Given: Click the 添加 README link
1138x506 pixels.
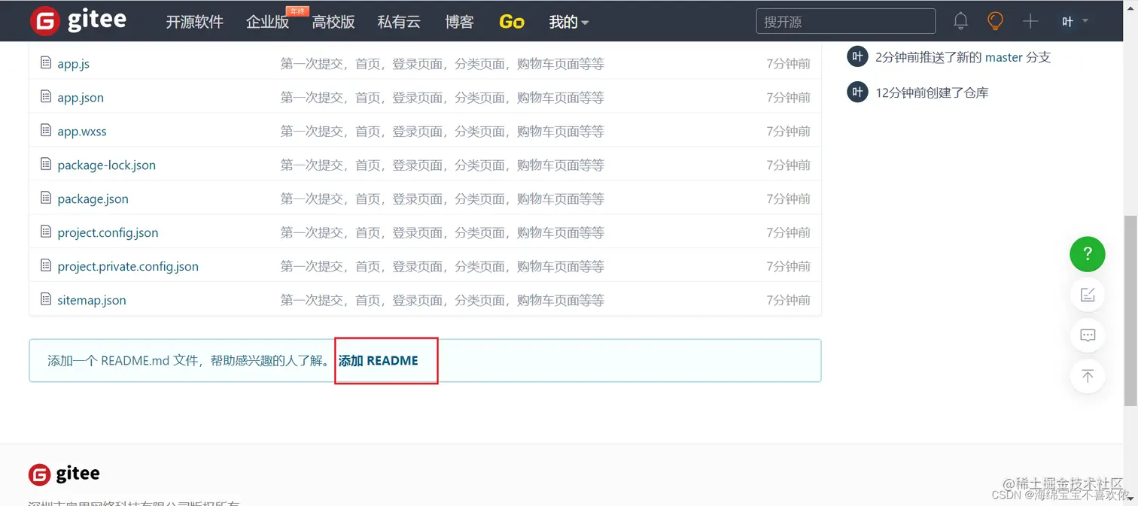Looking at the screenshot, I should (379, 361).
